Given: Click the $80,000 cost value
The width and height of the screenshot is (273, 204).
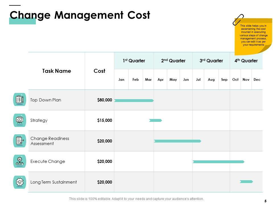Looking at the screenshot, I should coord(105,100).
